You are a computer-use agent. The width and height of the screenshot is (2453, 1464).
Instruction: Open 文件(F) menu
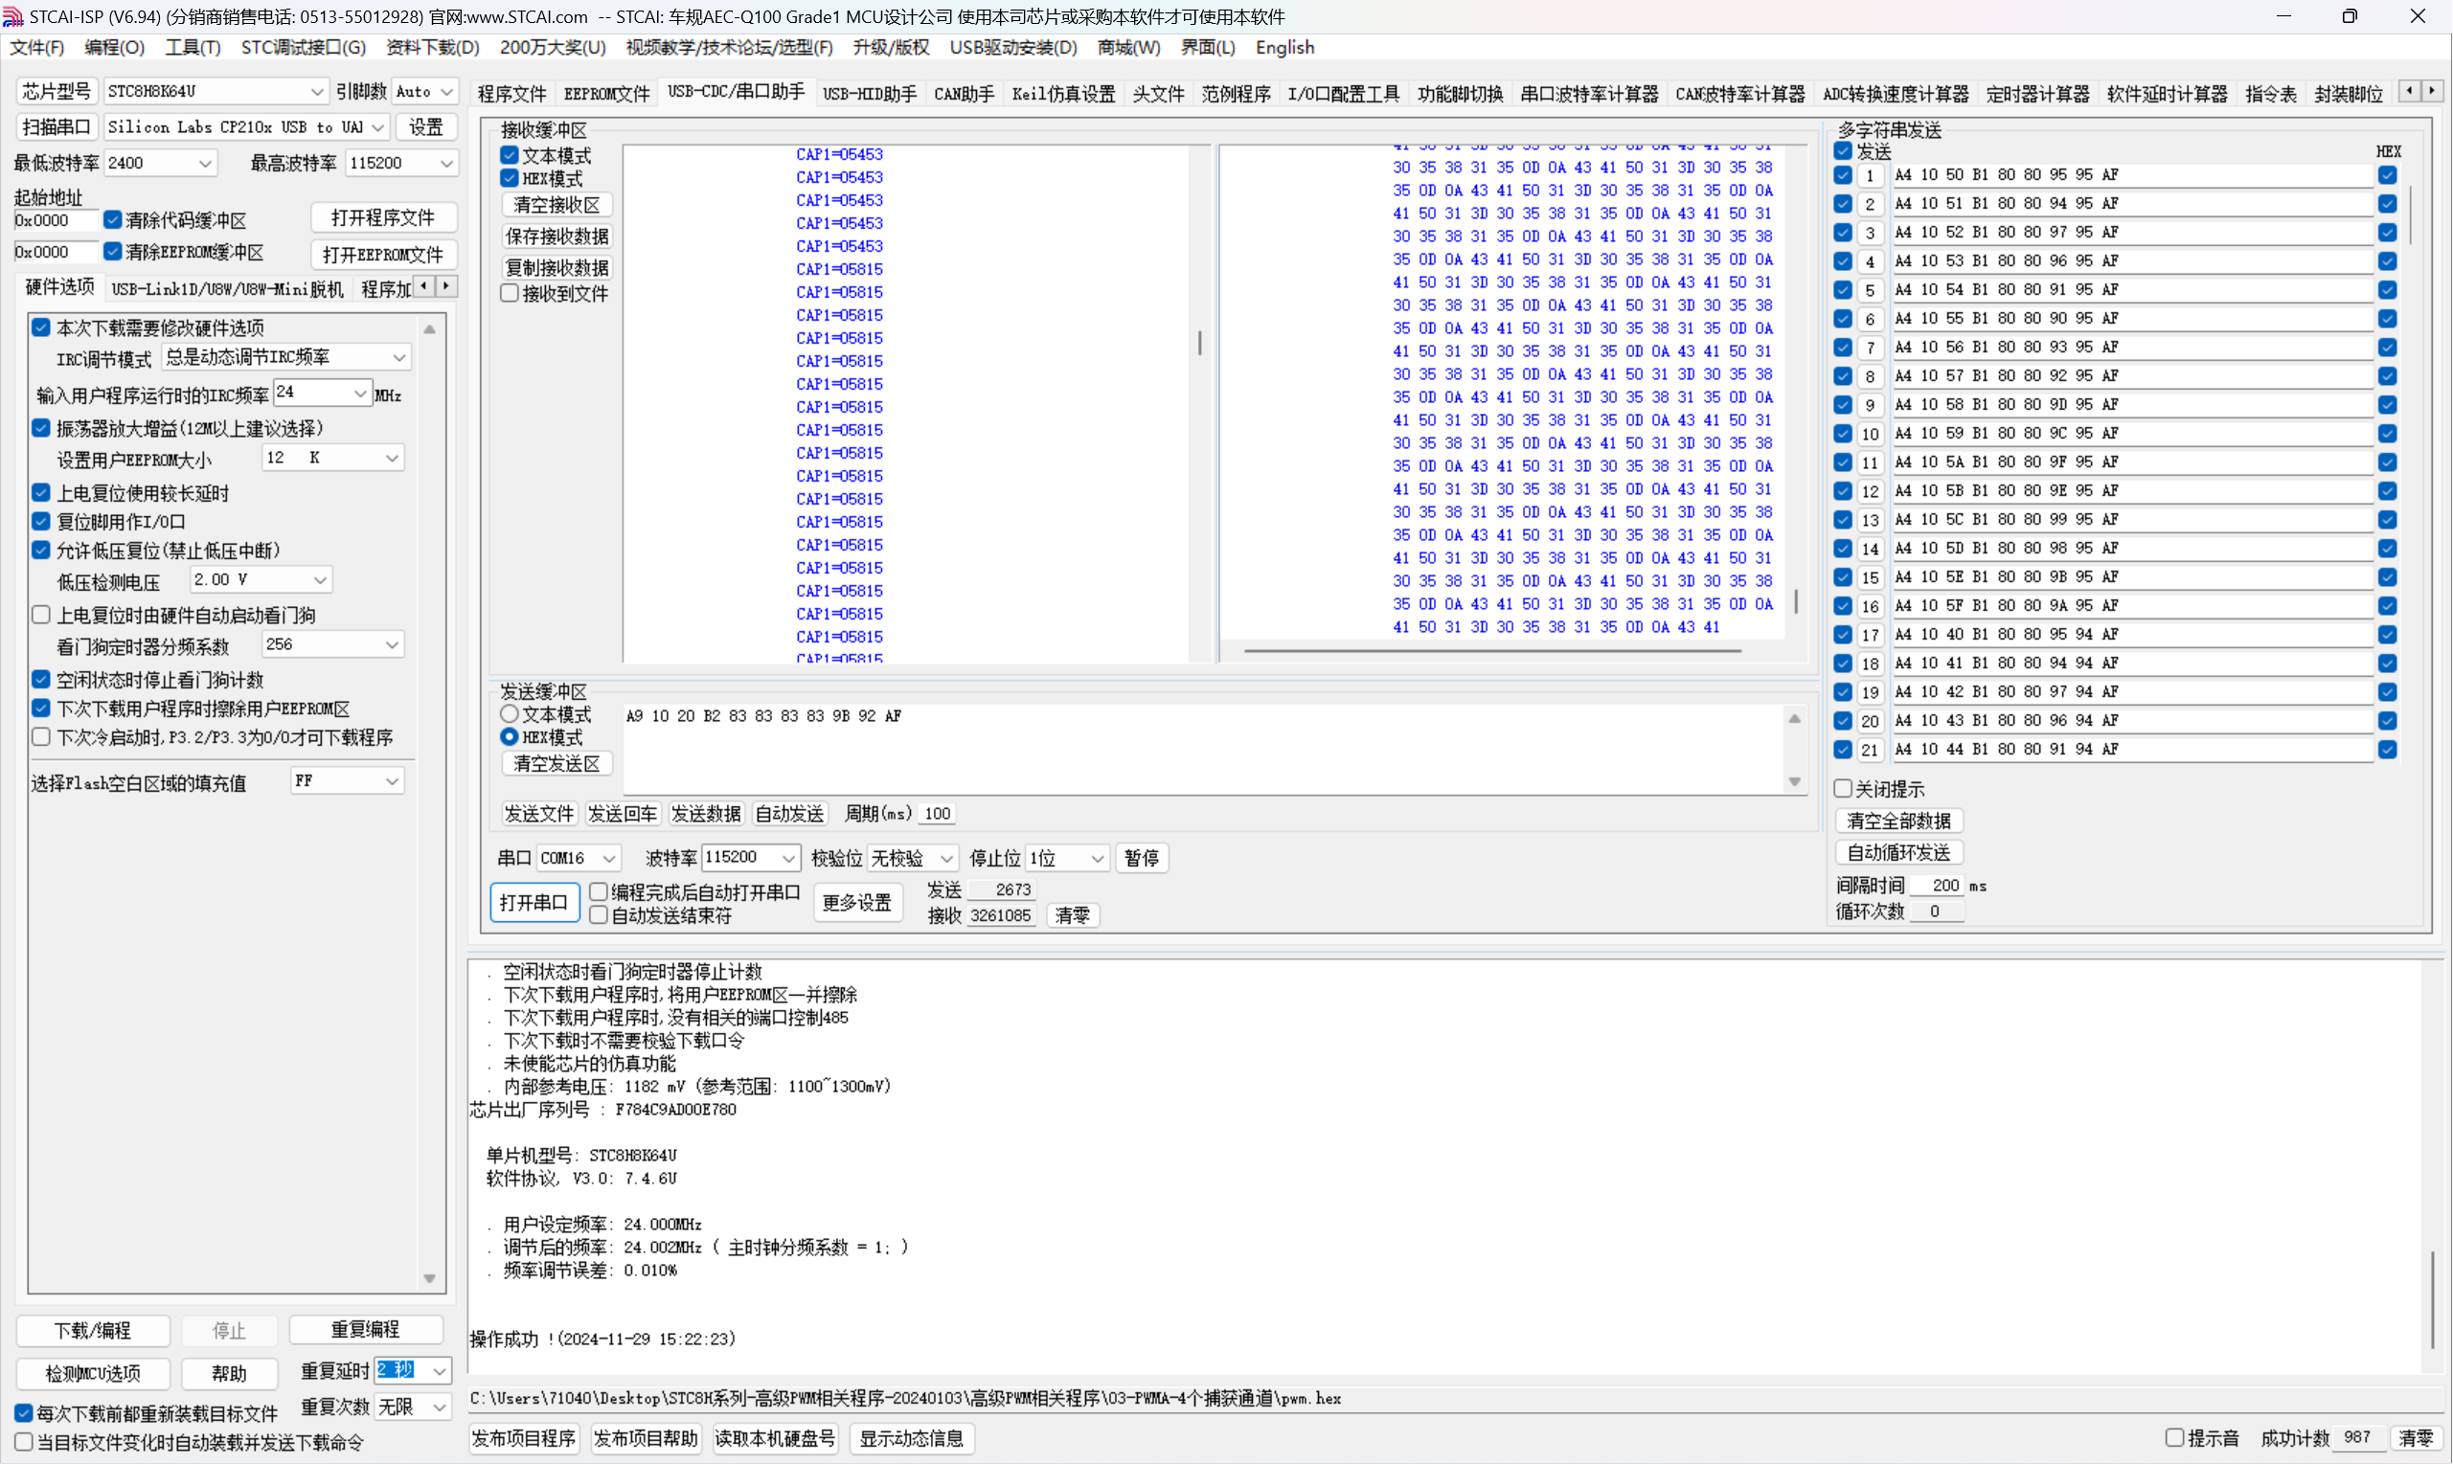pos(36,47)
